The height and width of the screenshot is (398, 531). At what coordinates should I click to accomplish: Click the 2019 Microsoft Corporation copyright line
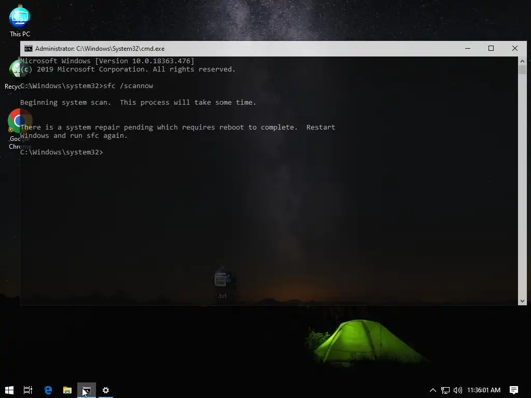(128, 69)
